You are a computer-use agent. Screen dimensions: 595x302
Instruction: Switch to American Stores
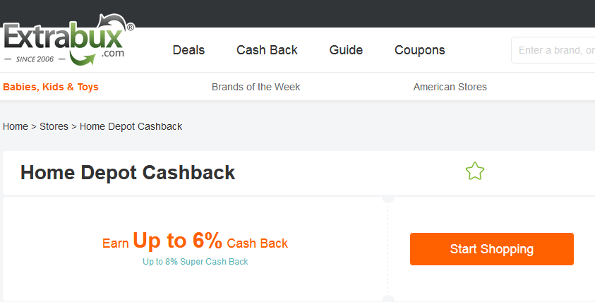(x=450, y=87)
